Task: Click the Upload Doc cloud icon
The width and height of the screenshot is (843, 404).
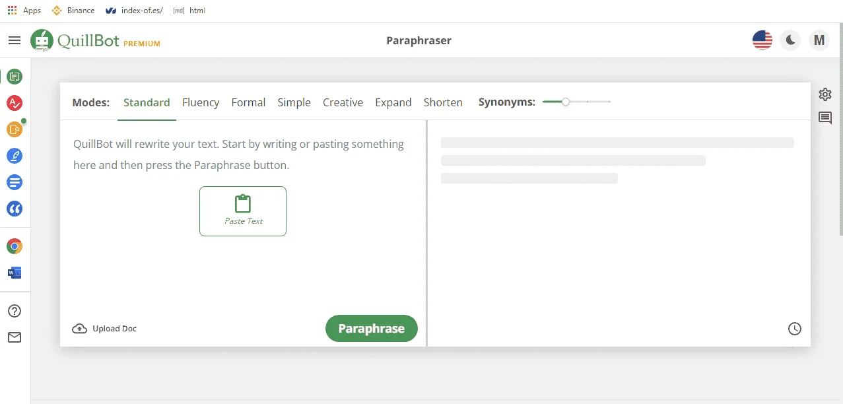Action: [80, 329]
